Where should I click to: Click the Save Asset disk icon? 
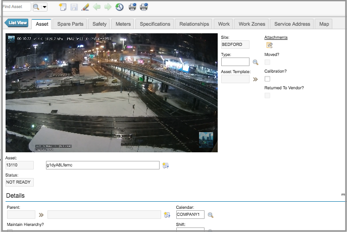(74, 7)
